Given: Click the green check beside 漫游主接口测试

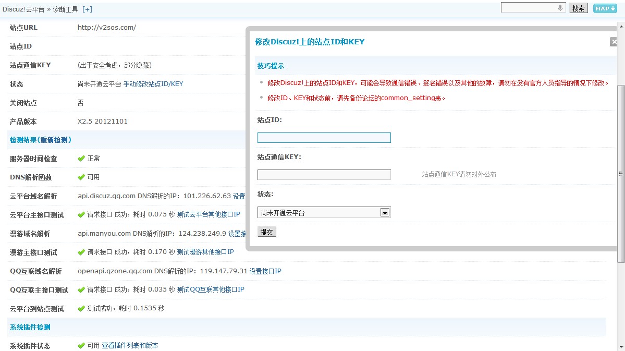Looking at the screenshot, I should pyautogui.click(x=81, y=252).
